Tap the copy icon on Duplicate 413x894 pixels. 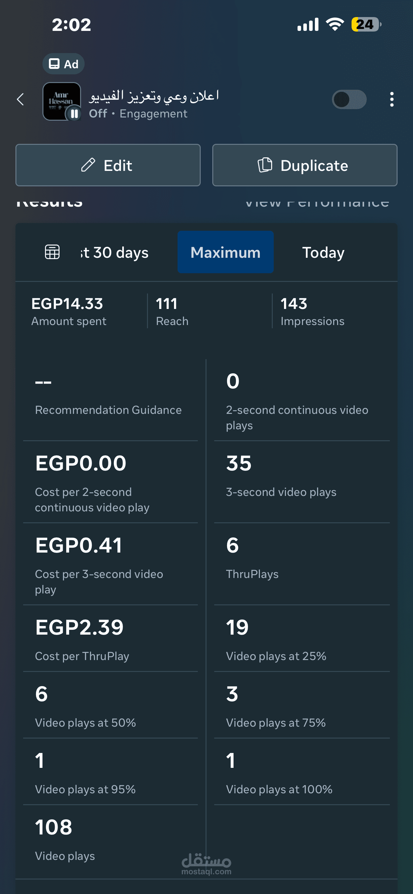[265, 165]
